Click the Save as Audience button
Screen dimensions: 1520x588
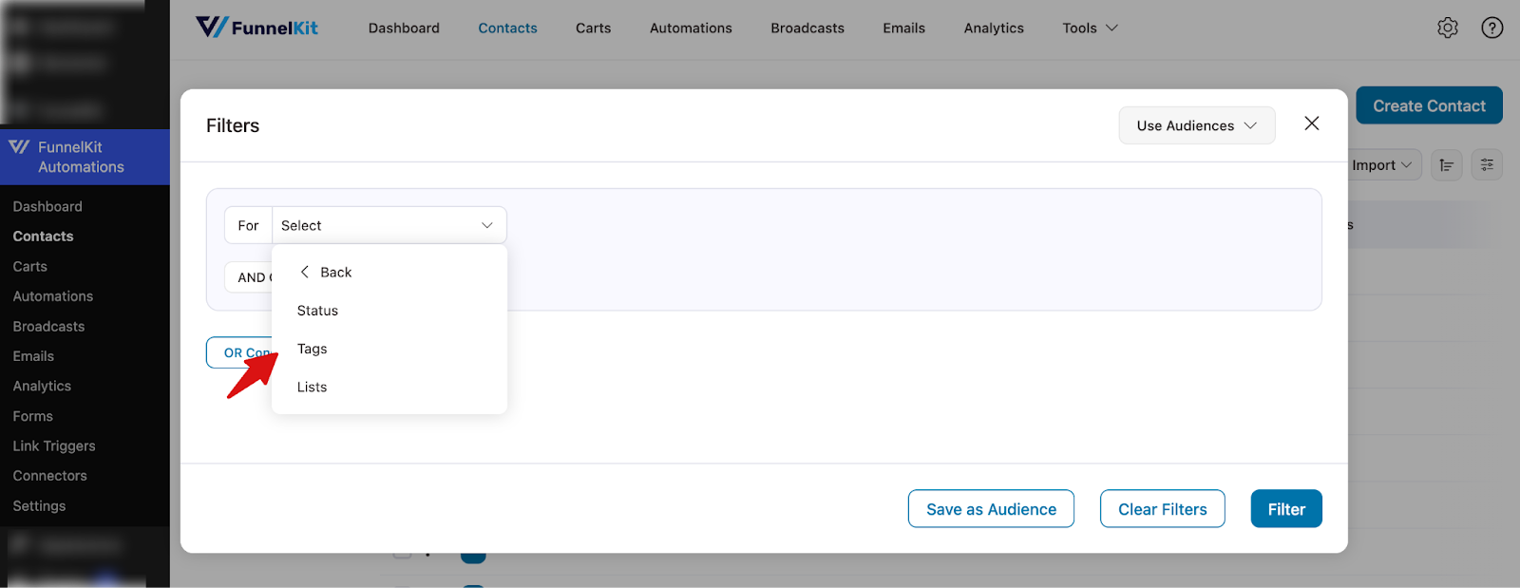pyautogui.click(x=991, y=509)
